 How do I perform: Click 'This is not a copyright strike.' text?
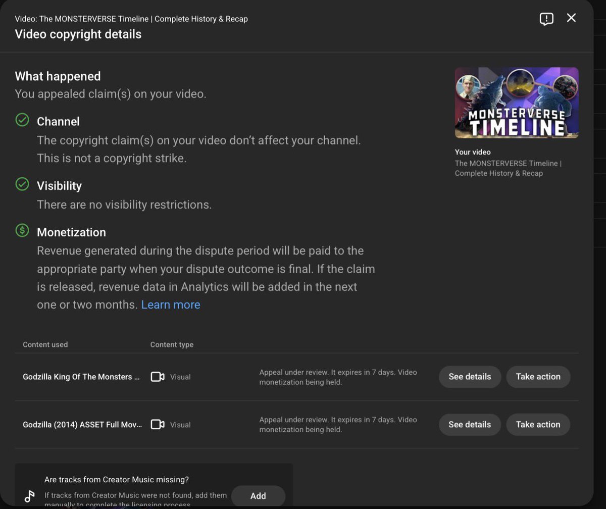(x=112, y=158)
